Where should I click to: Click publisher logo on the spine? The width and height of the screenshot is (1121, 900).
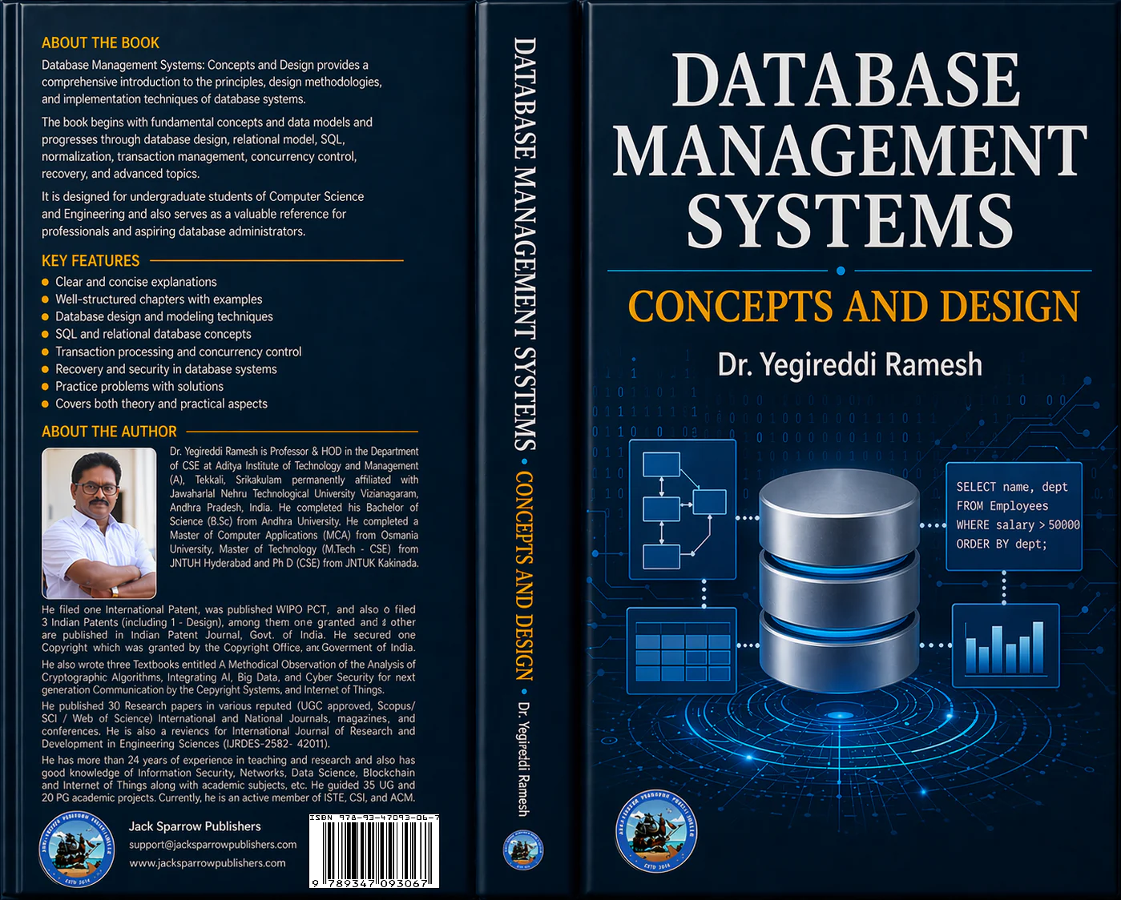coord(522,850)
